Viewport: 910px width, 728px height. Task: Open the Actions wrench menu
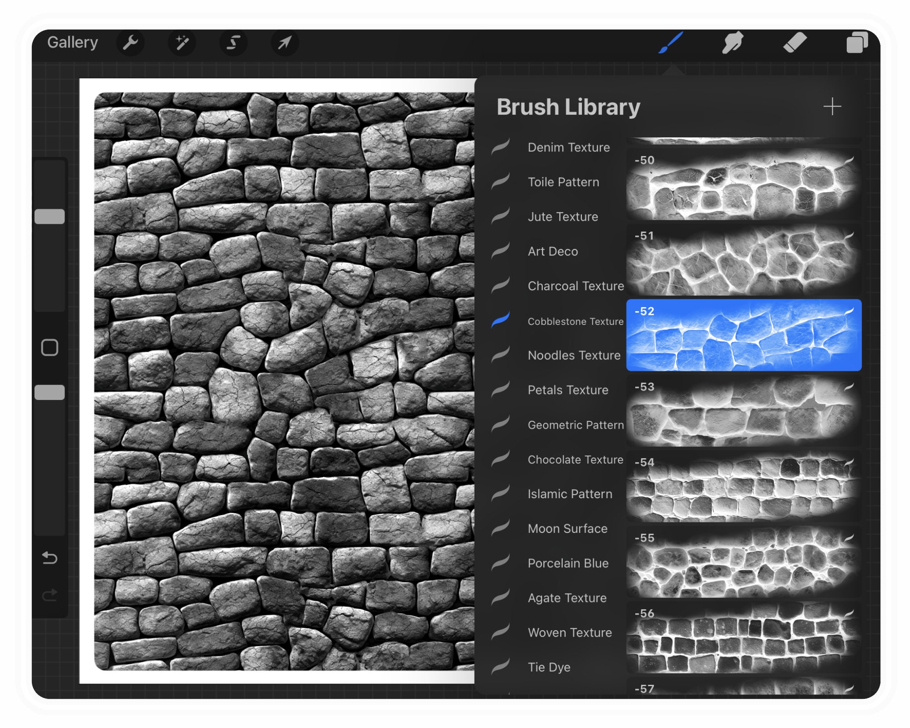131,43
